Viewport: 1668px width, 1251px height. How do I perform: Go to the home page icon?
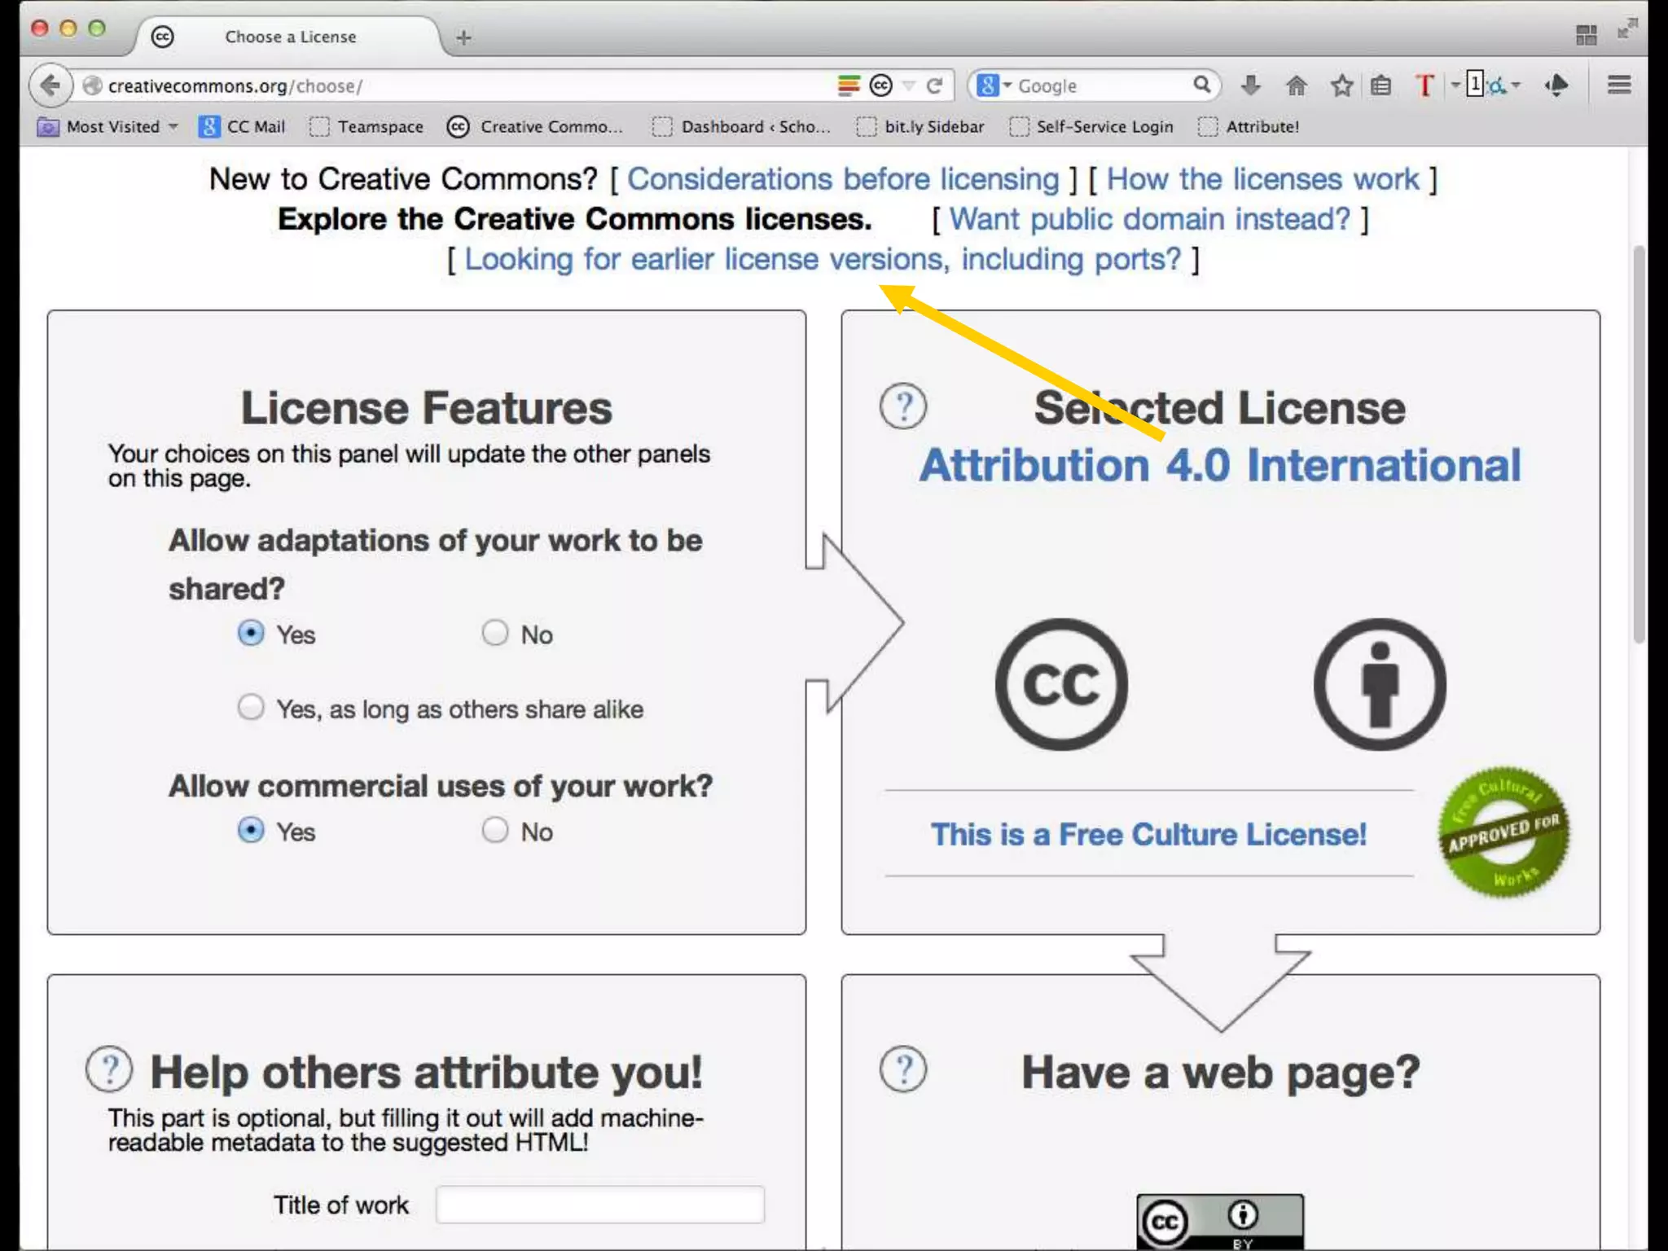pos(1297,86)
